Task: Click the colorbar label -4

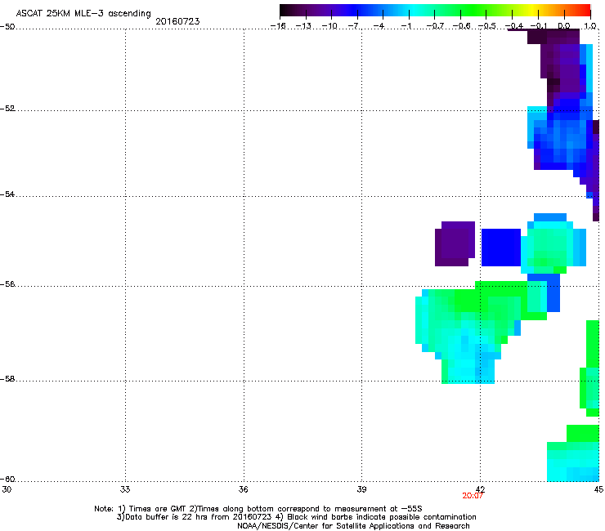Action: pyautogui.click(x=379, y=26)
